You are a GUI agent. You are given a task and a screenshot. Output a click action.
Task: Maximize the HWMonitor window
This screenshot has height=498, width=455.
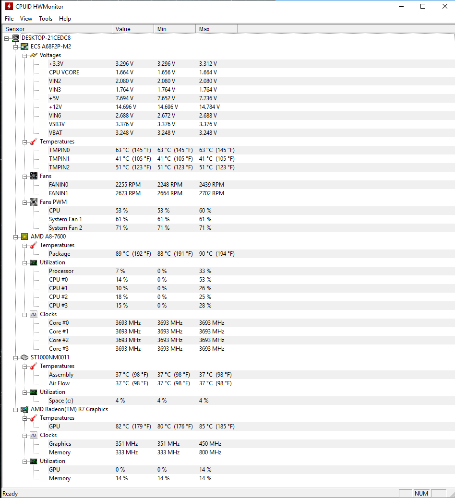click(x=423, y=6)
